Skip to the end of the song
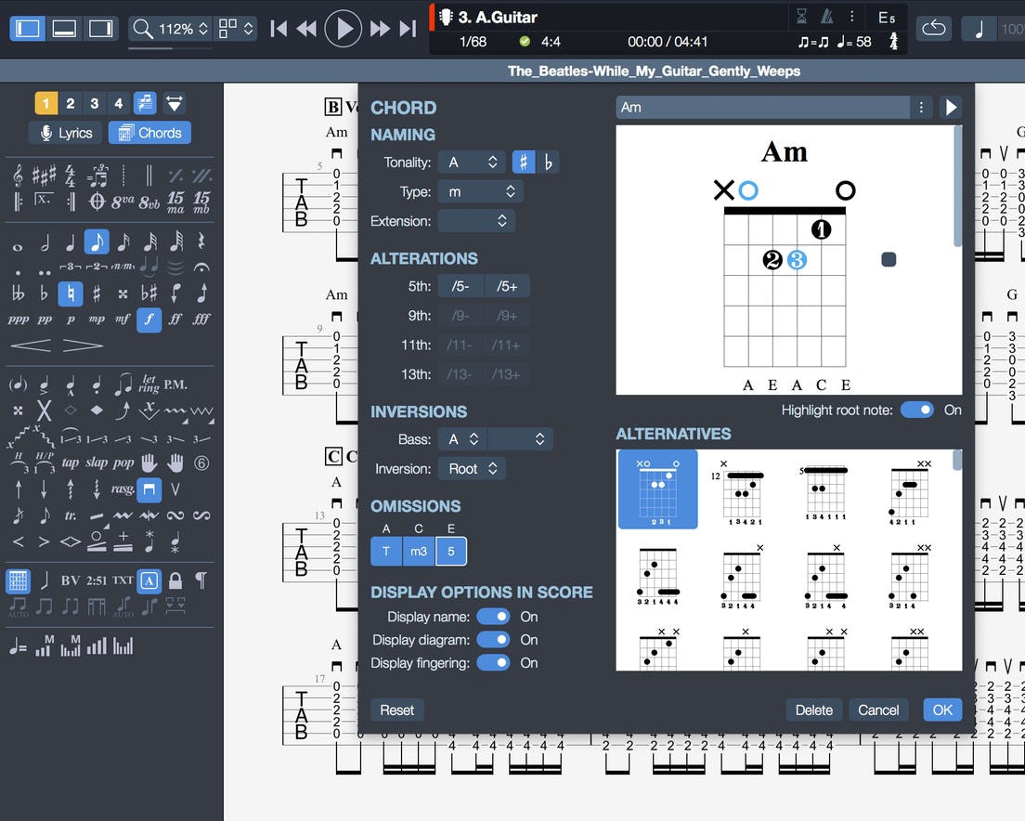 tap(408, 29)
